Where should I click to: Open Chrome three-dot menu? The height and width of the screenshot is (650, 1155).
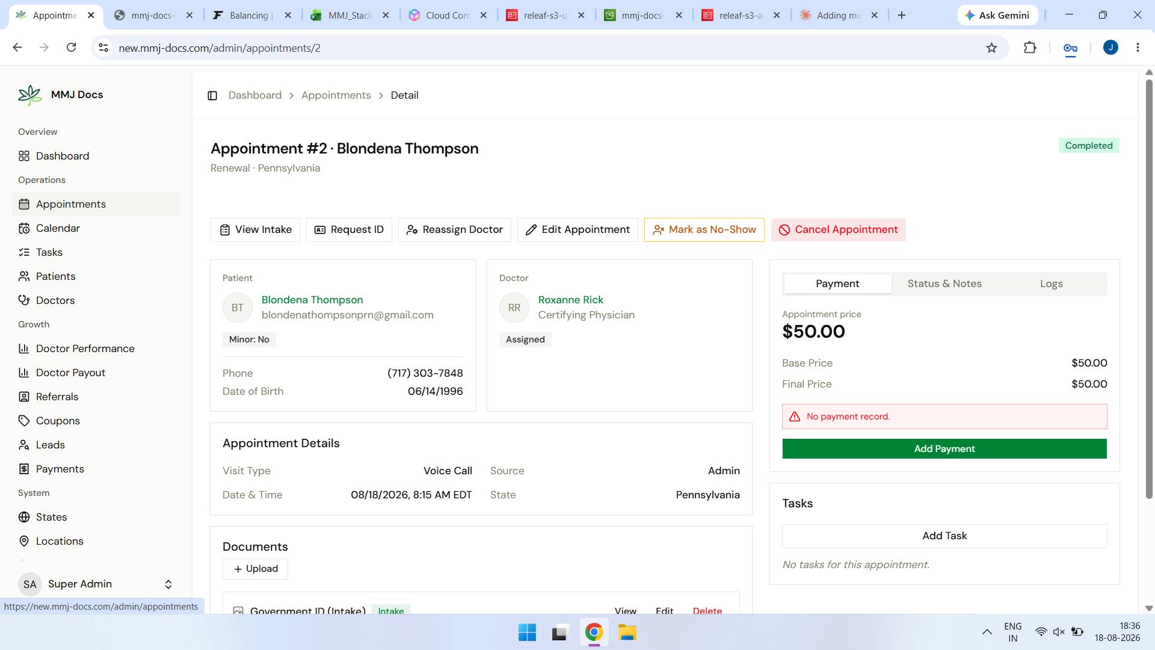point(1138,48)
